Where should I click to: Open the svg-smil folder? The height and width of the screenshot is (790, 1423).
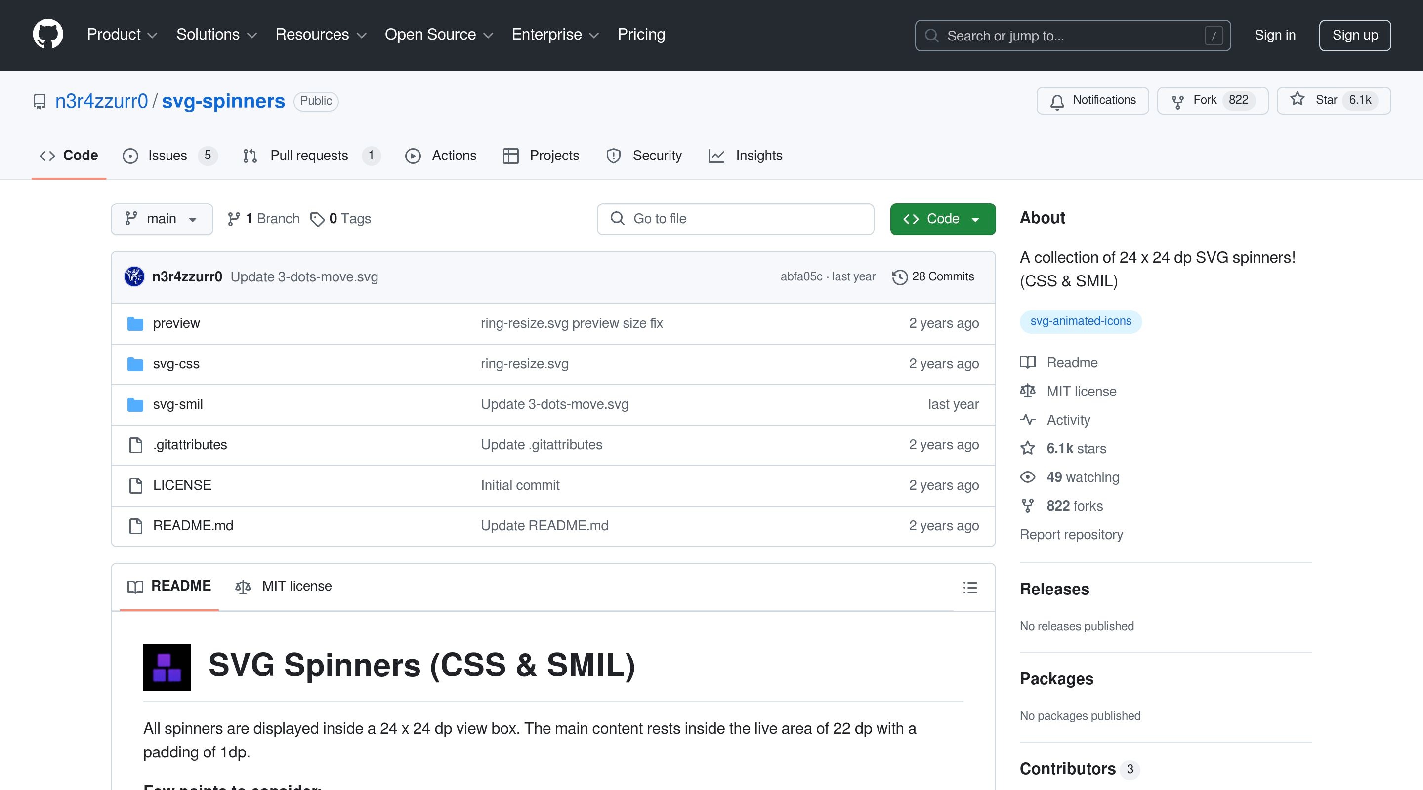177,404
